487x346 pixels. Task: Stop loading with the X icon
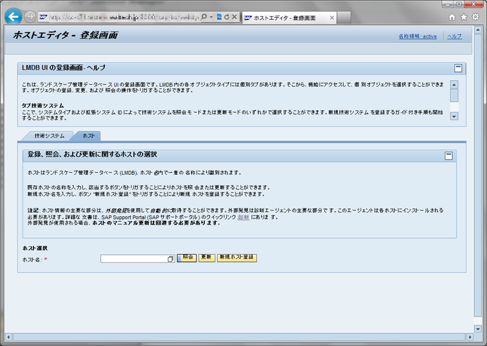(x=235, y=17)
